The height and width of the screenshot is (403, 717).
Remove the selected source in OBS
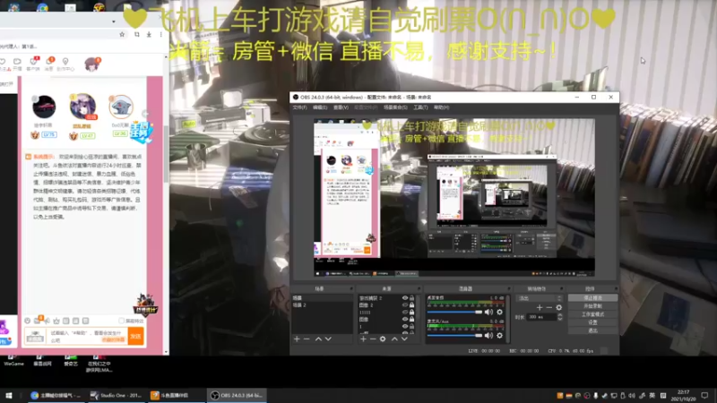pyautogui.click(x=373, y=339)
